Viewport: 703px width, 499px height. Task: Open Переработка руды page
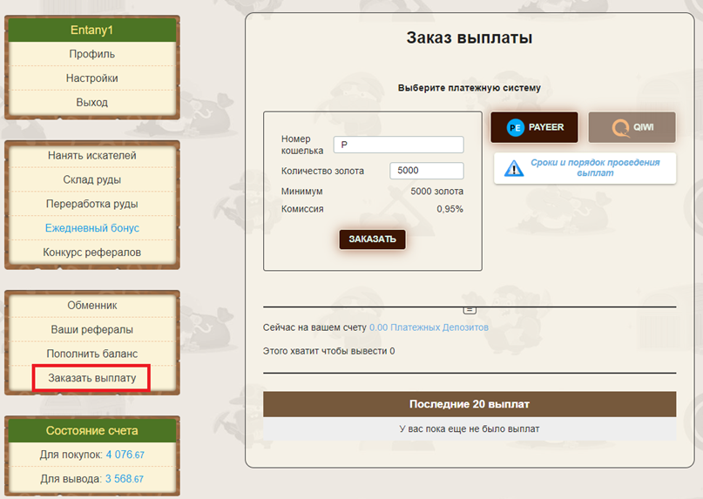[x=92, y=204]
